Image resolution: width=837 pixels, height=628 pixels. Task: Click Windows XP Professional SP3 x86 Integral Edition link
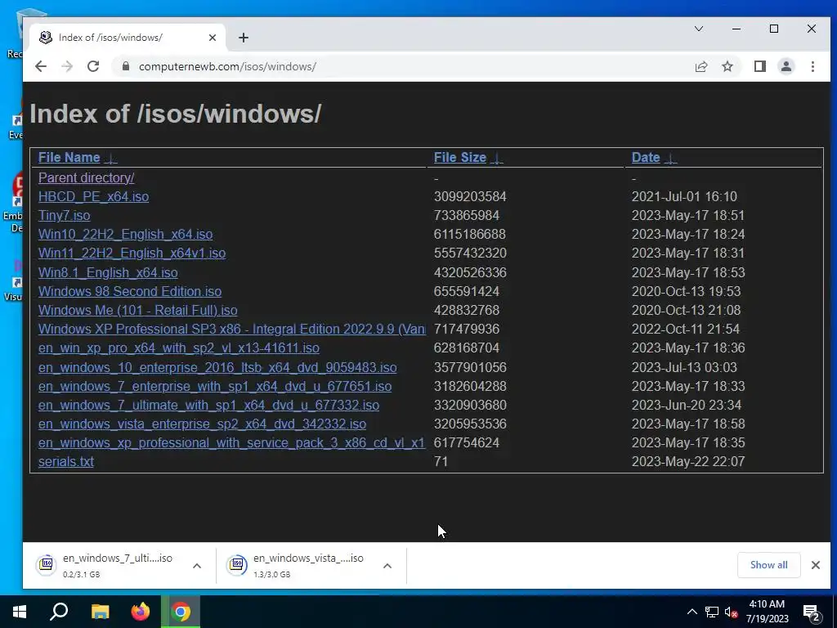pyautogui.click(x=231, y=329)
